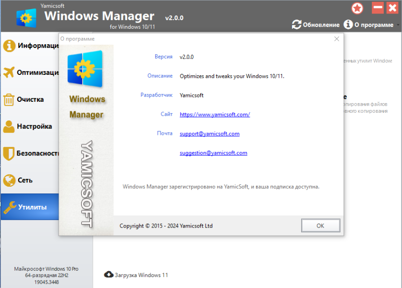Click the red star favorites icon
The height and width of the screenshot is (288, 402).
tap(357, 8)
